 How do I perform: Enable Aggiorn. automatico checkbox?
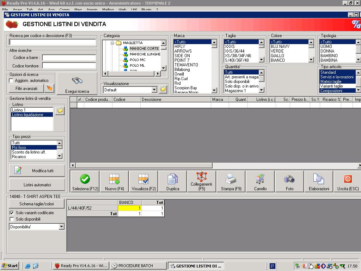11,80
